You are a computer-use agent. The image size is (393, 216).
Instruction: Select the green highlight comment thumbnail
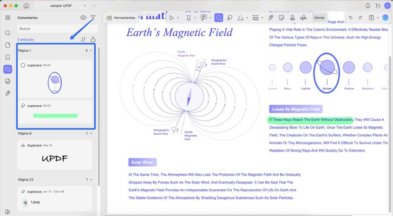[x=55, y=116]
